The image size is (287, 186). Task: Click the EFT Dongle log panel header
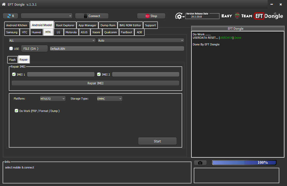tap(238, 28)
